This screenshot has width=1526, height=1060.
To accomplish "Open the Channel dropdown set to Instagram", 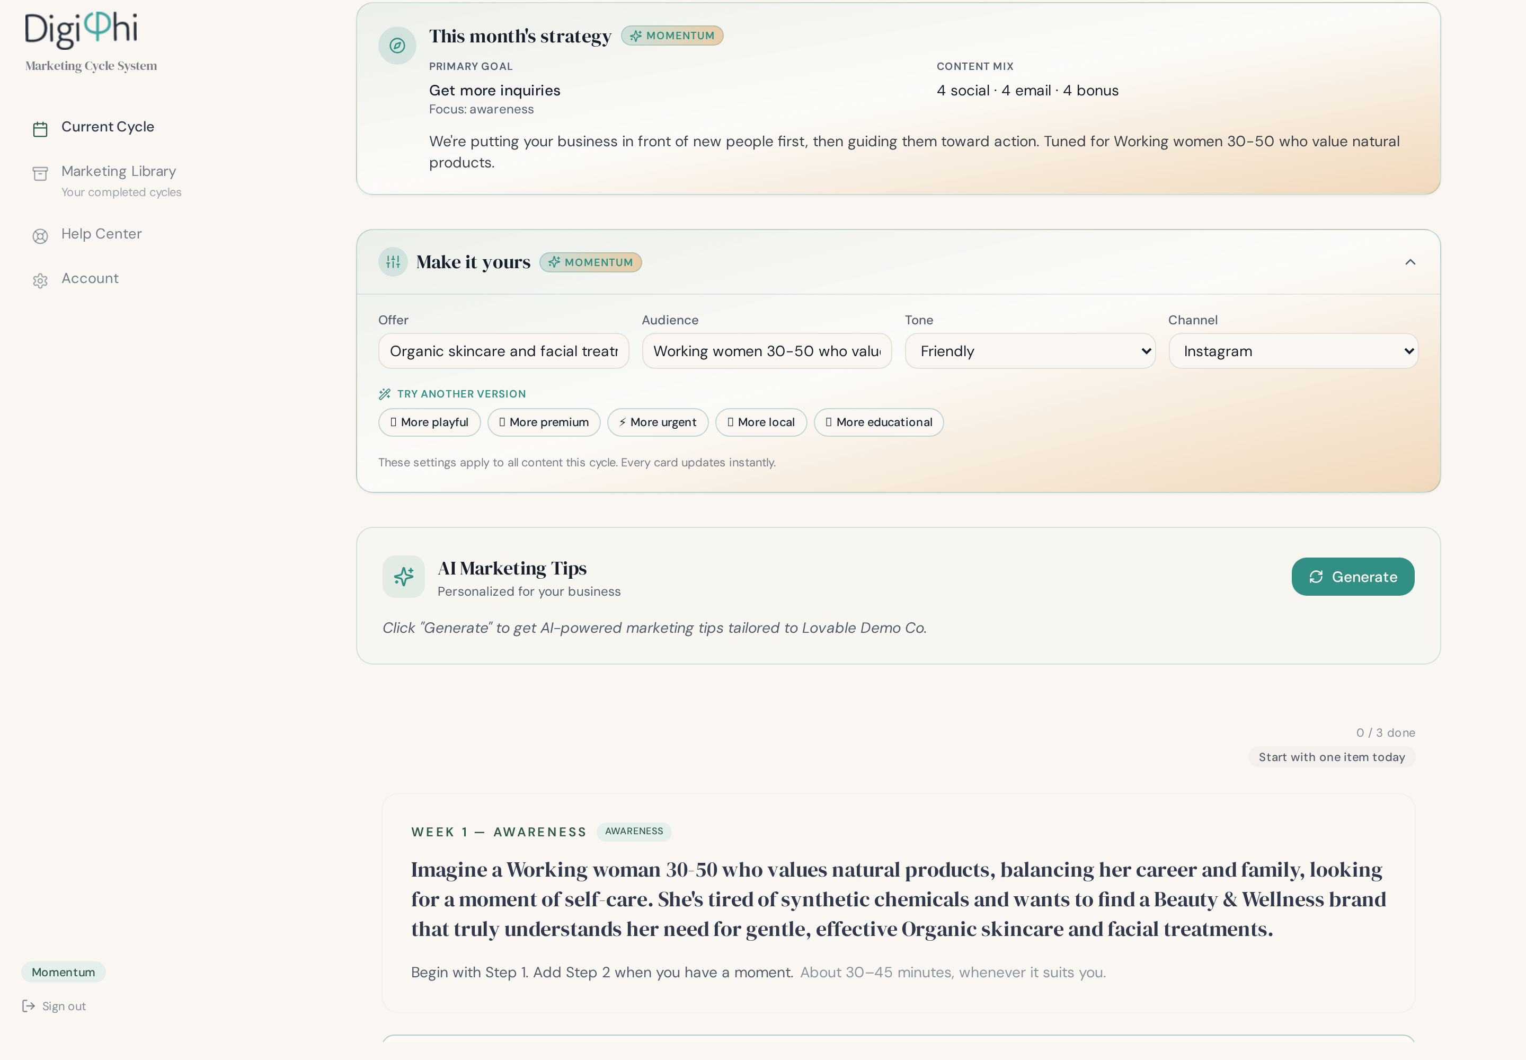I will point(1293,351).
